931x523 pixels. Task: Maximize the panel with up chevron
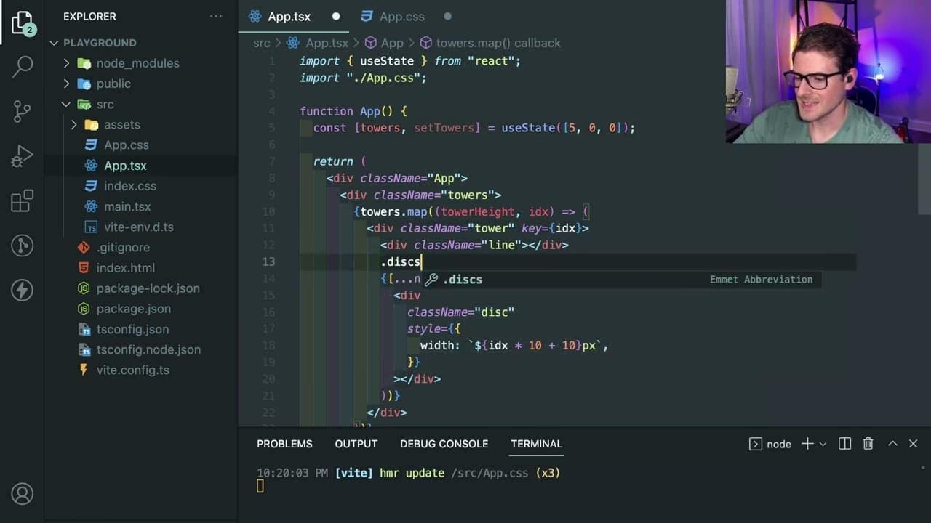(x=892, y=444)
